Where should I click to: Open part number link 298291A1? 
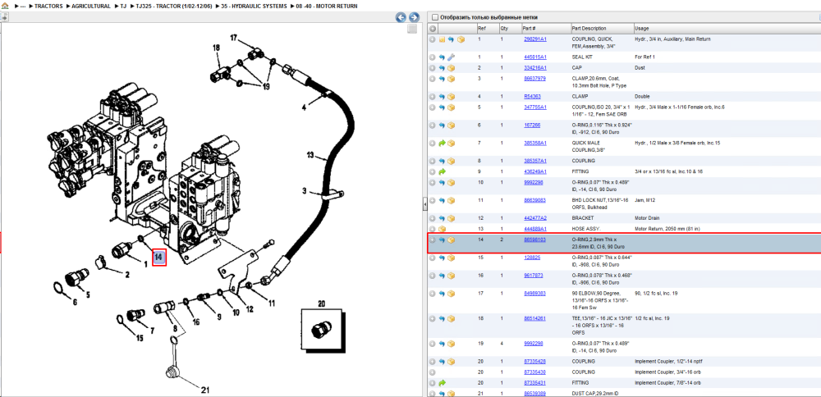click(535, 39)
